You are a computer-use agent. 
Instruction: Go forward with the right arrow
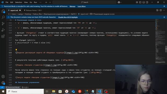[50, 2]
